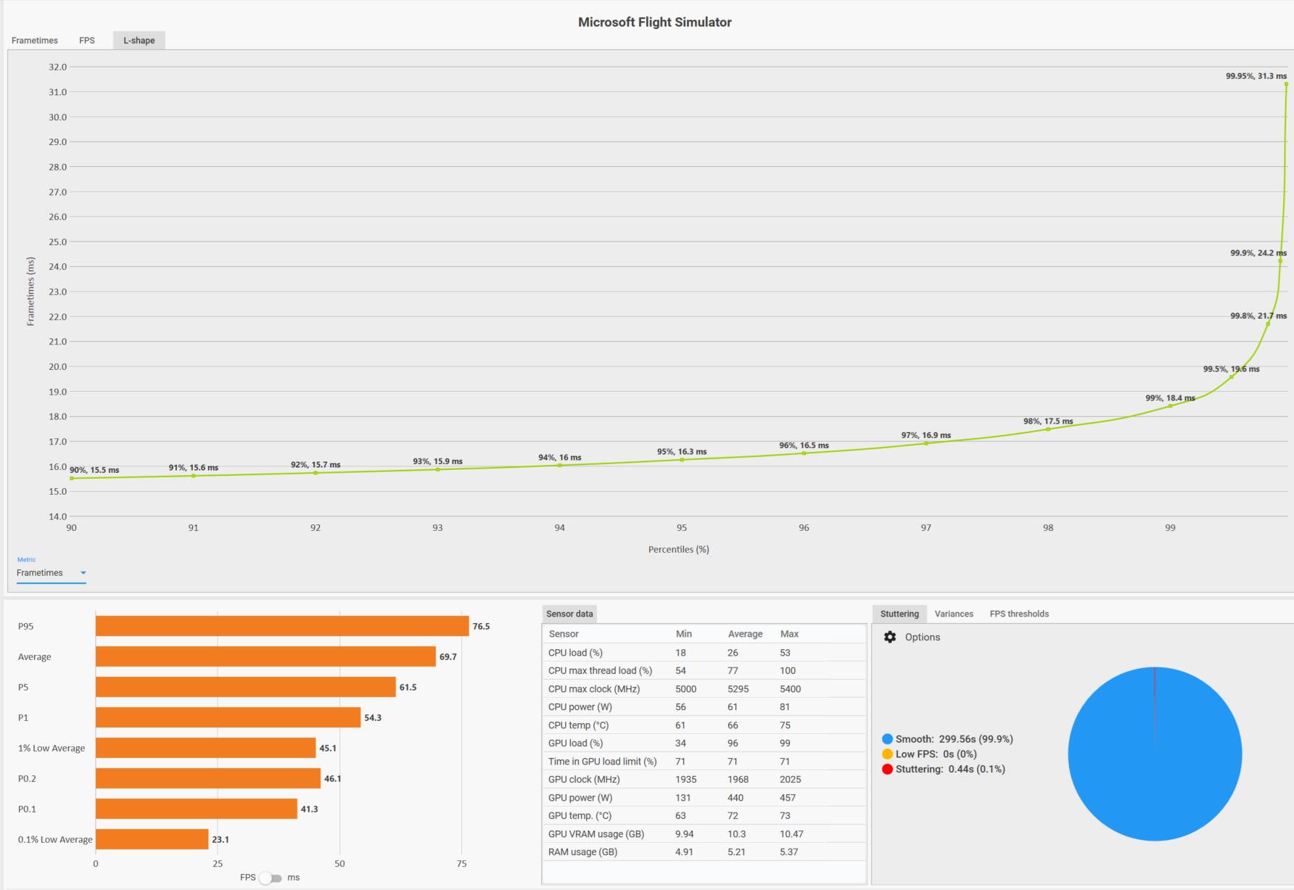Switch to the FPS tab
This screenshot has height=890, width=1294.
coord(87,41)
